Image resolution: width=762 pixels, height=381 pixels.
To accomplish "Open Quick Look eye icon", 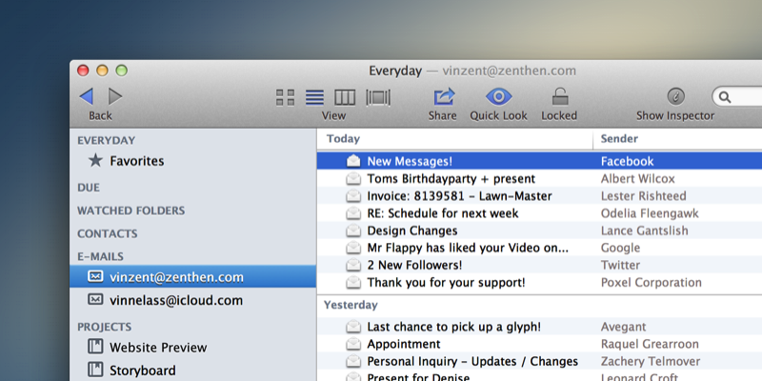I will [x=498, y=97].
